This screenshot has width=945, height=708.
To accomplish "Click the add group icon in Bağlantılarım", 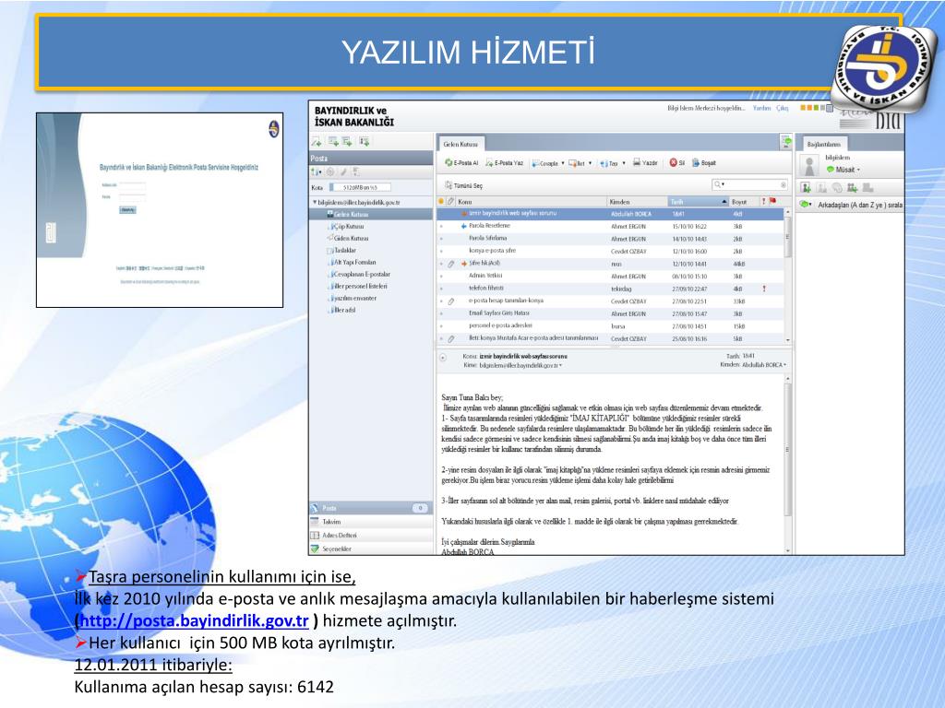I will click(852, 188).
